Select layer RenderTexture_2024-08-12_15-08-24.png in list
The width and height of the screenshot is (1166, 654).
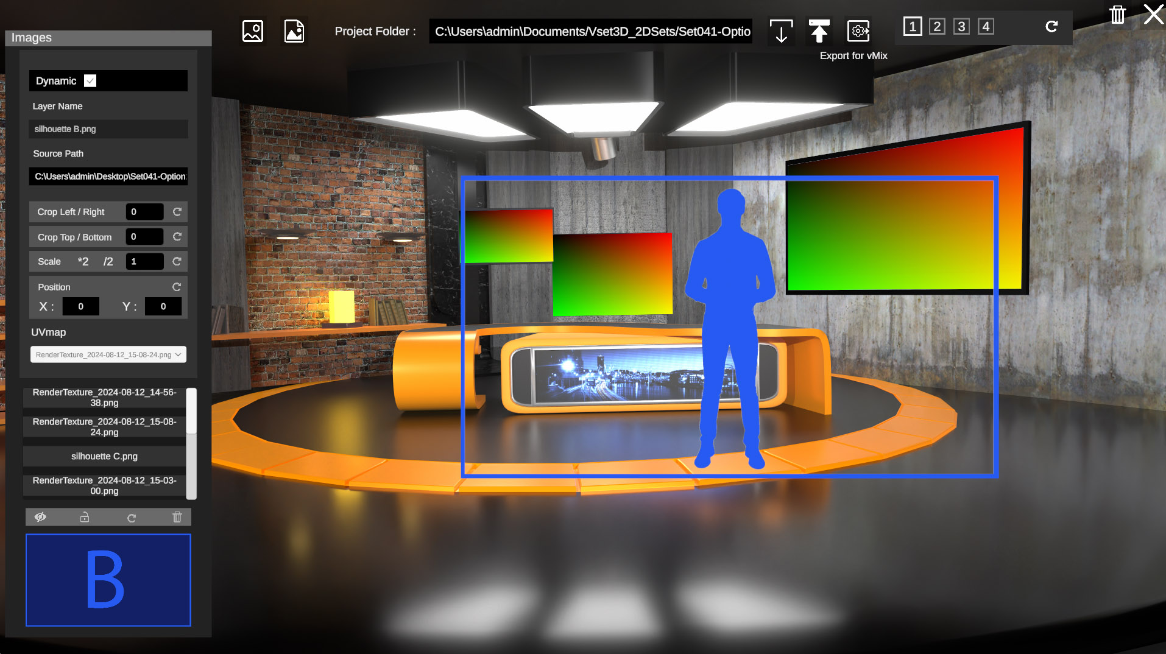click(104, 427)
